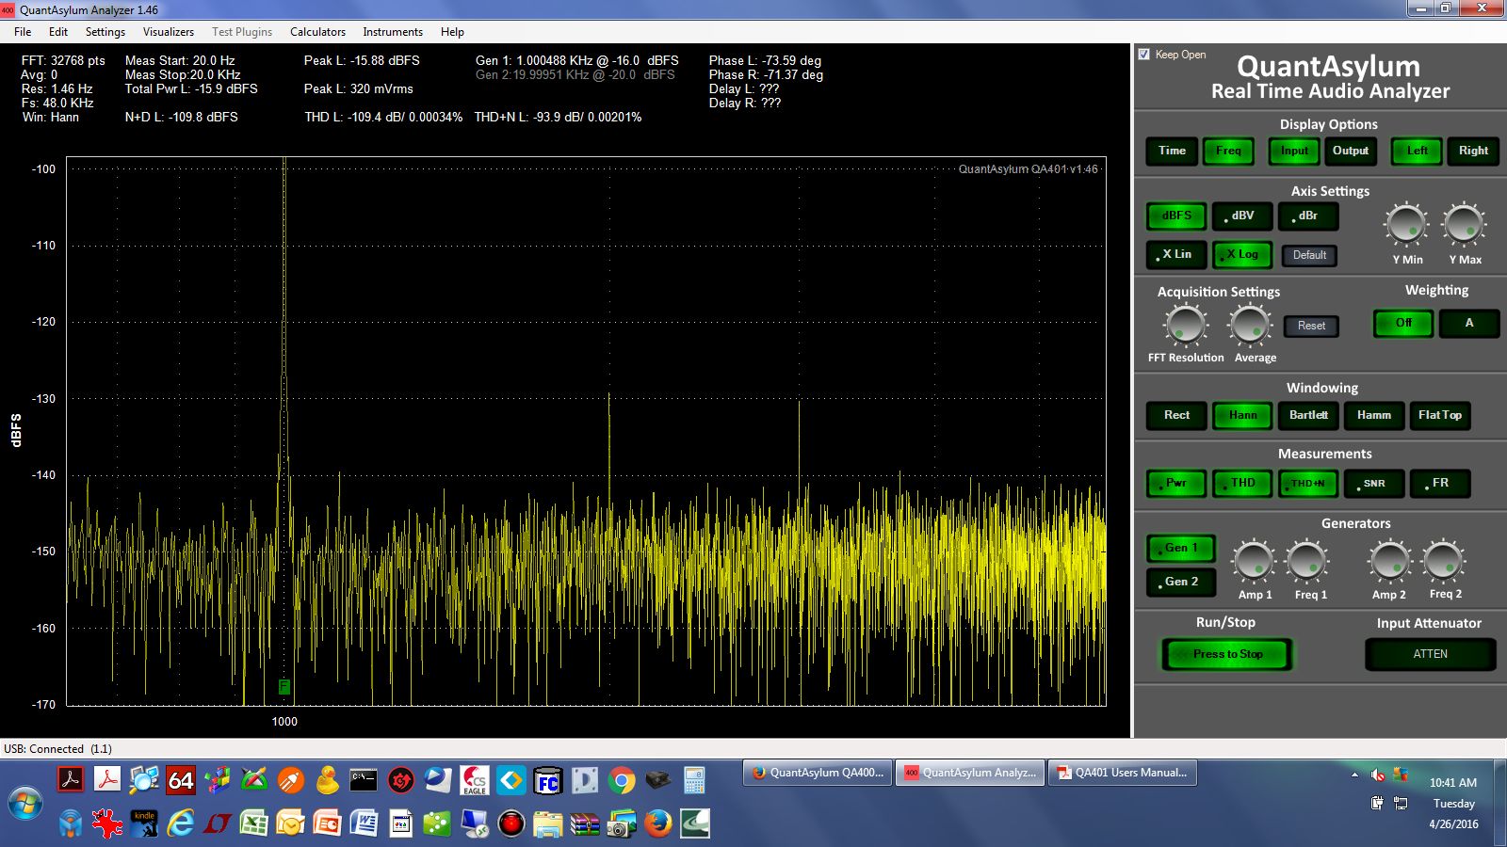Launch Excel from the taskbar
Viewport: 1507px width, 847px height.
click(253, 823)
